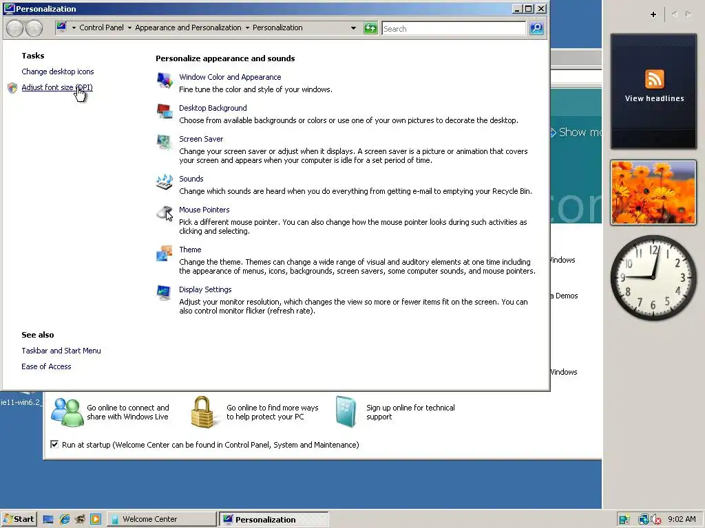Open Mouse Pointers link
This screenshot has height=528, width=705.
204,210
